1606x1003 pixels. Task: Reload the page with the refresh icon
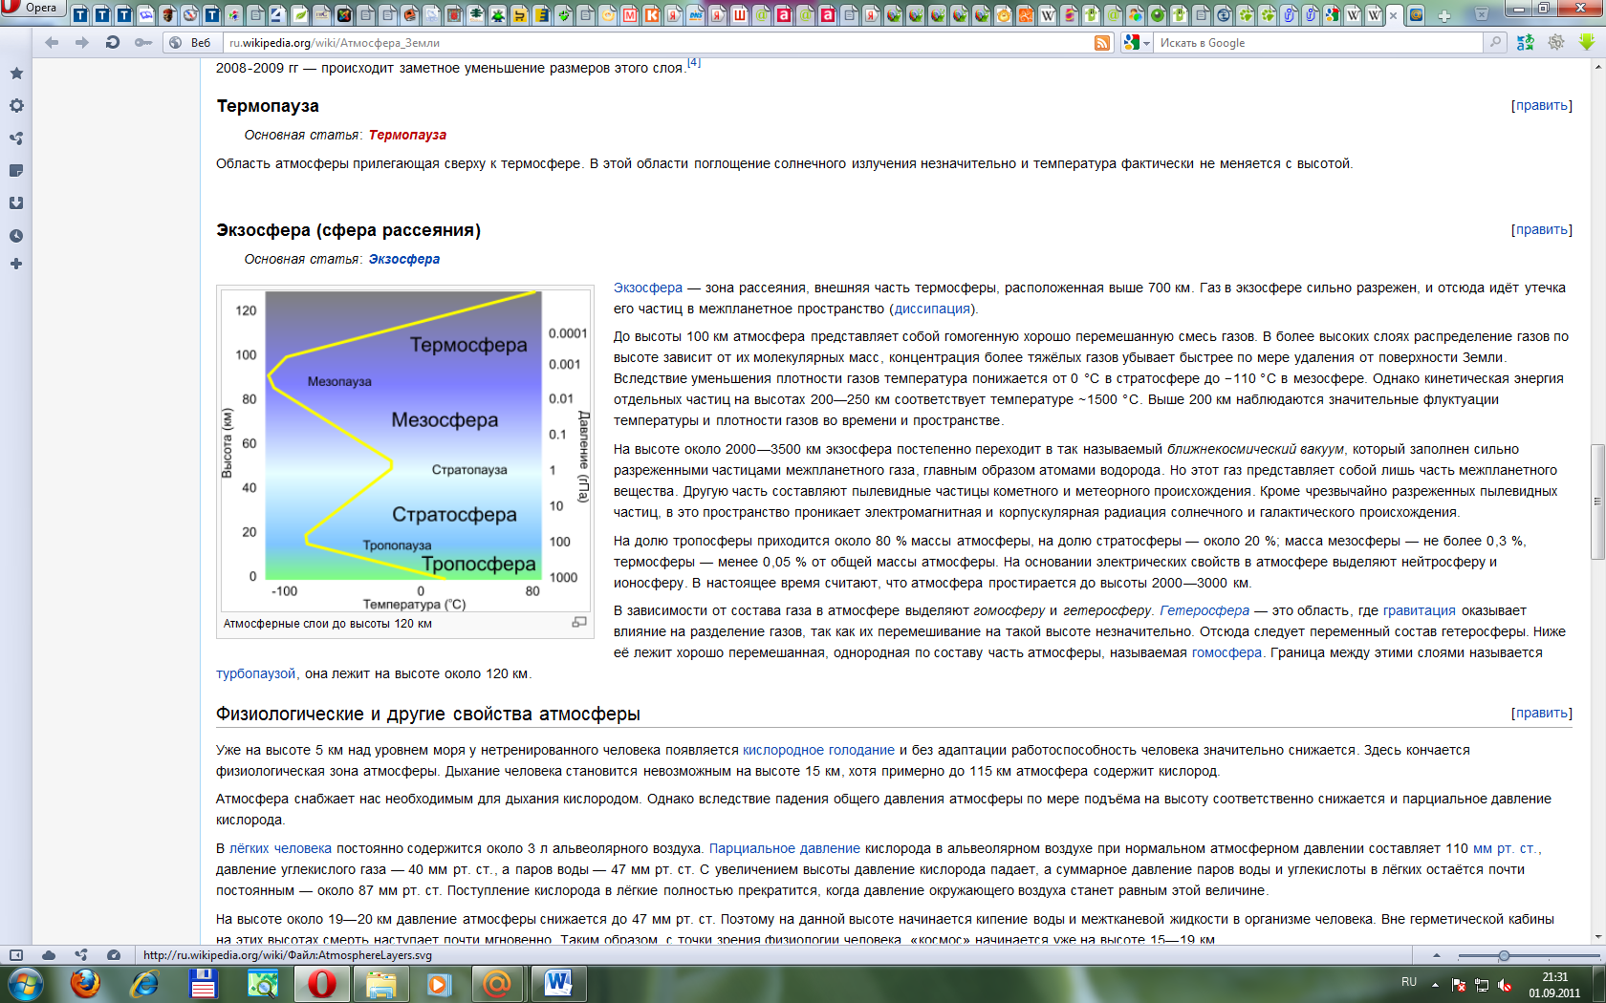point(113,43)
